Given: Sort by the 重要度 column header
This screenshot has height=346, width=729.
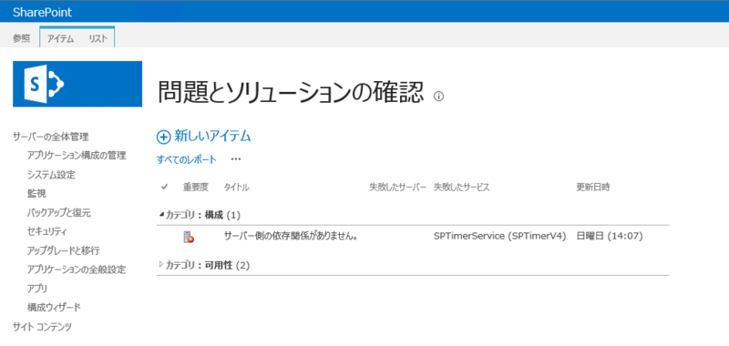Looking at the screenshot, I should point(196,188).
